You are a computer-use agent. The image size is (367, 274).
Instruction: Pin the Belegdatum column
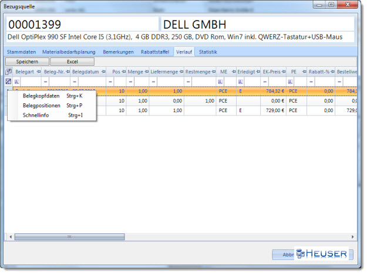pos(103,72)
